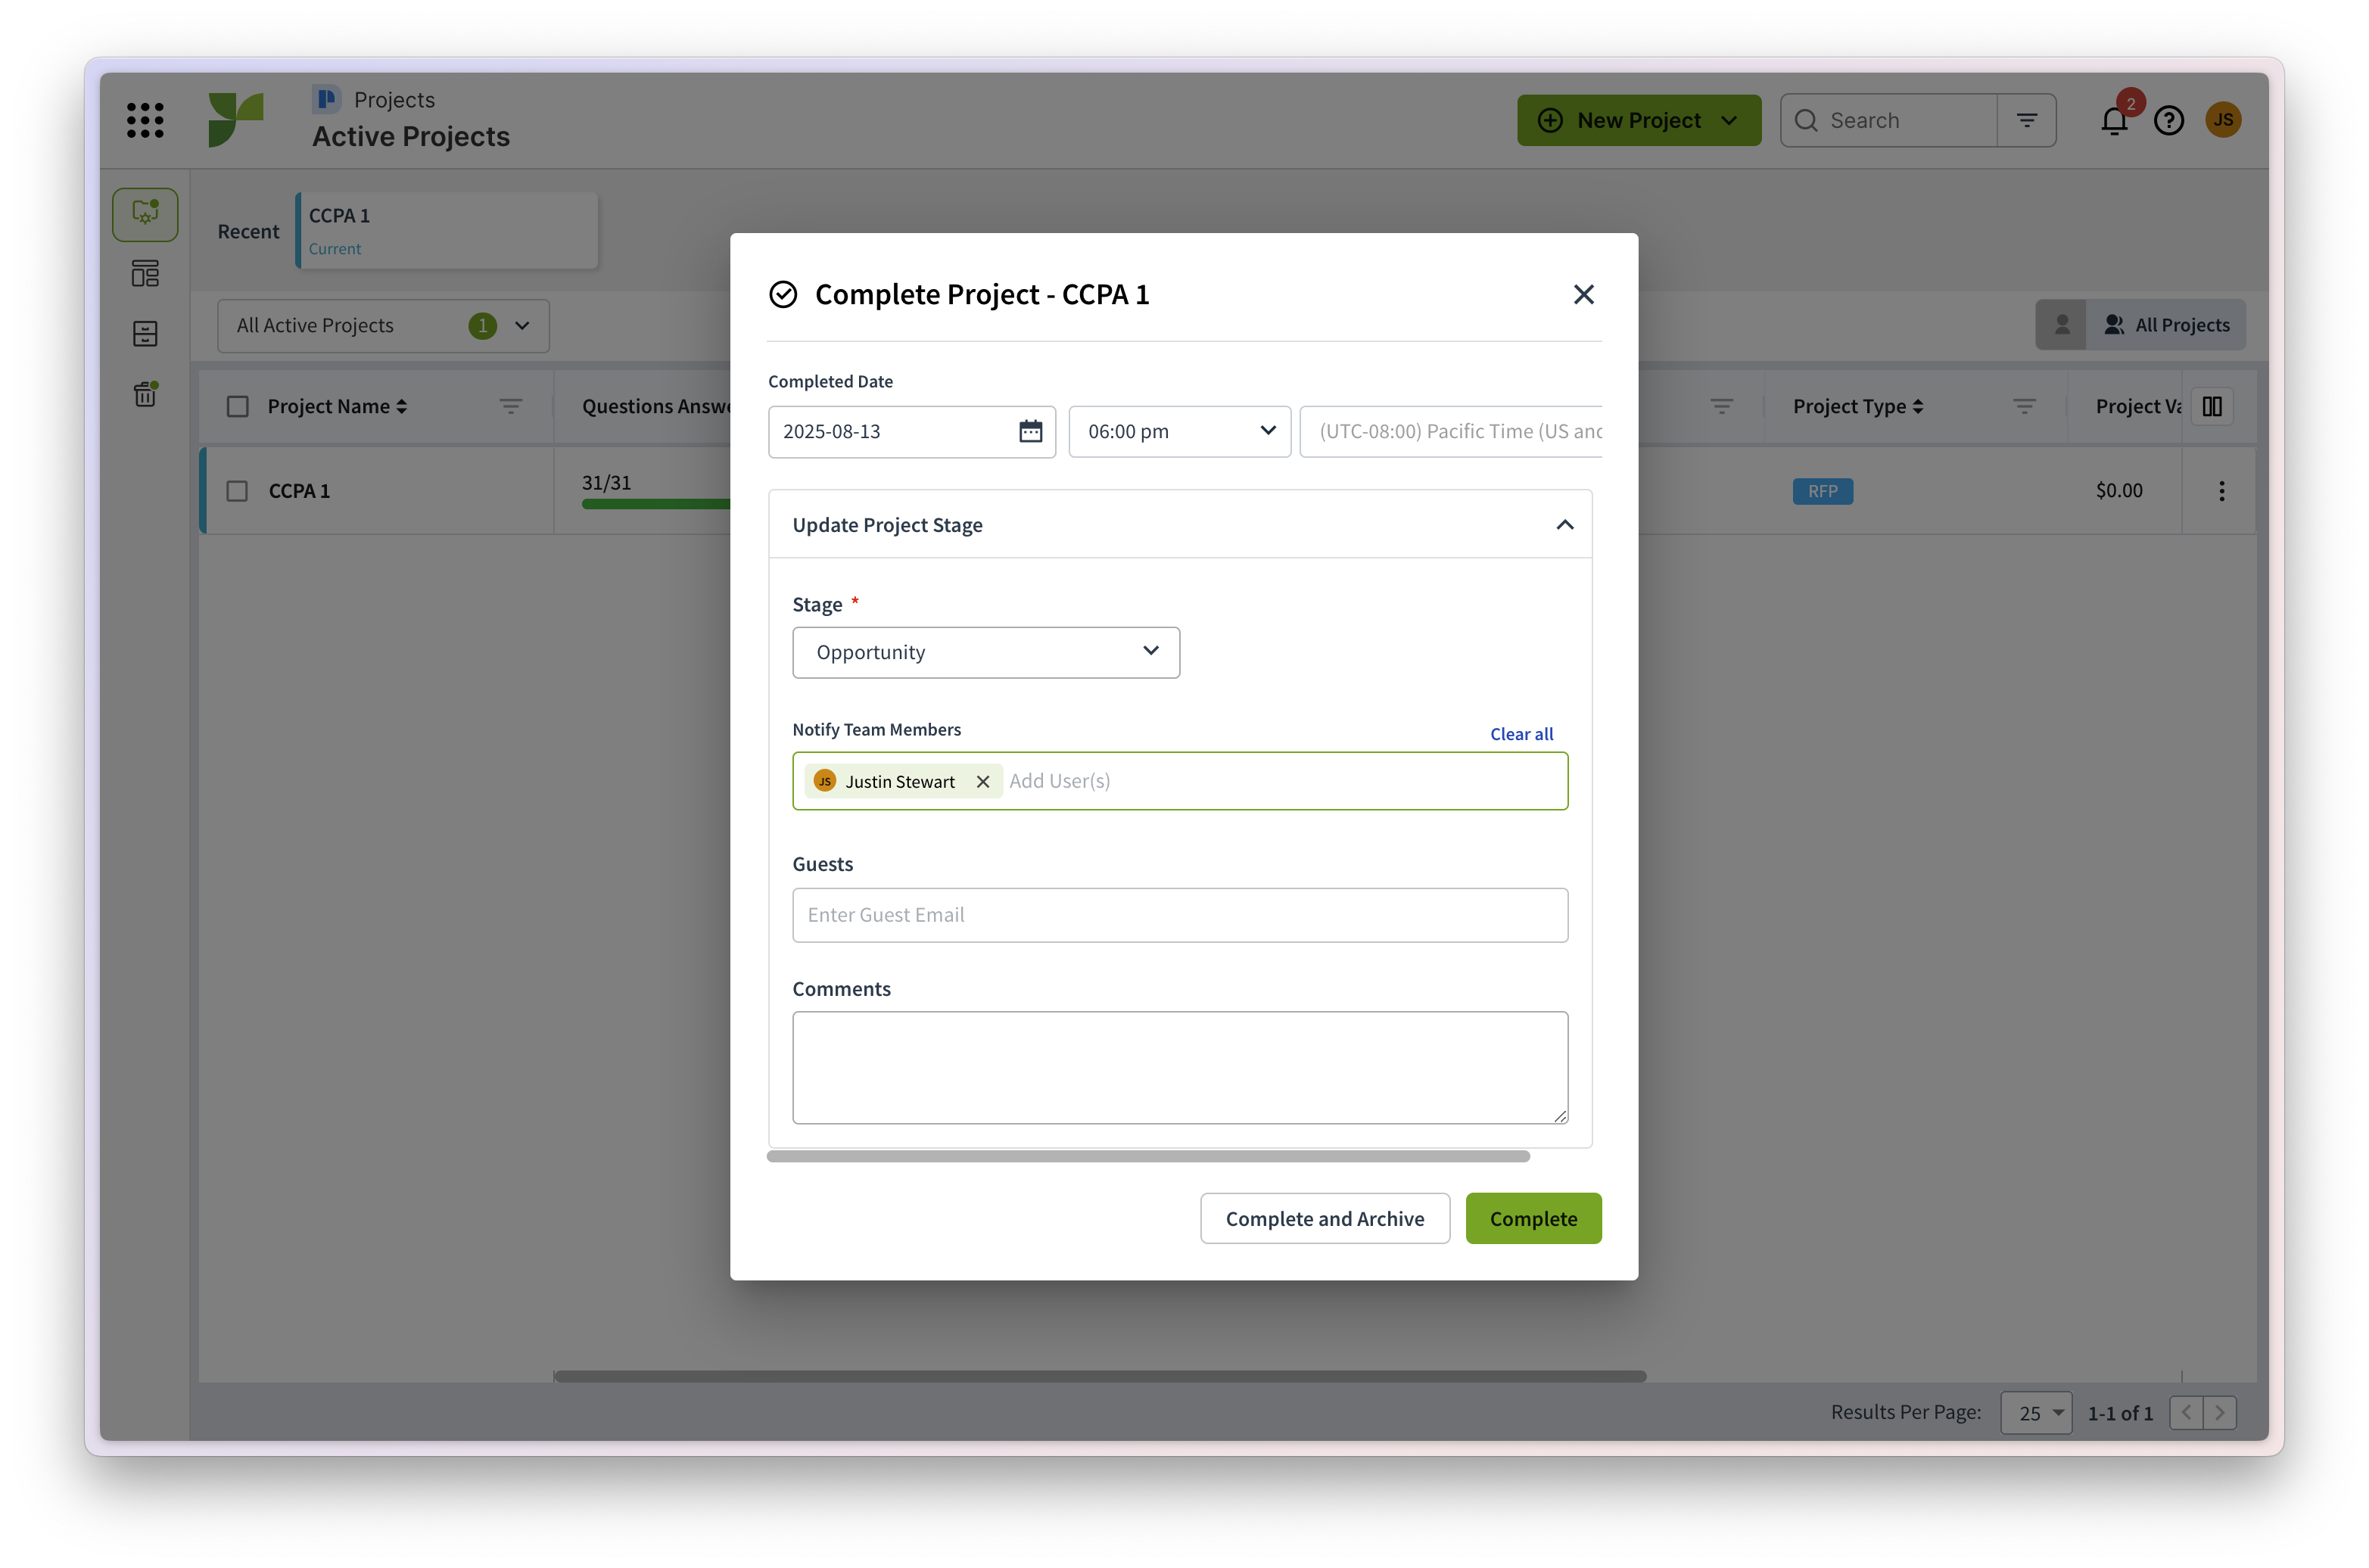This screenshot has width=2369, height=1568.
Task: Click the trash icon in left sidebar
Action: pos(145,394)
